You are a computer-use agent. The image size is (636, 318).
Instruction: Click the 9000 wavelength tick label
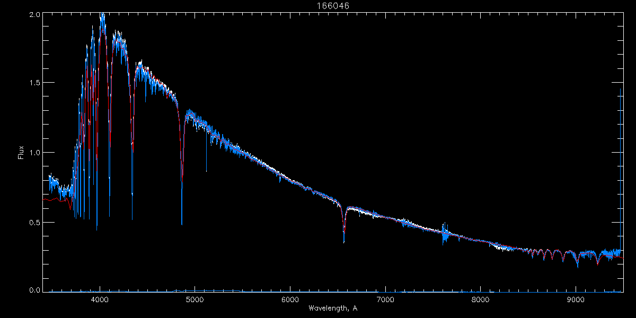[576, 299]
